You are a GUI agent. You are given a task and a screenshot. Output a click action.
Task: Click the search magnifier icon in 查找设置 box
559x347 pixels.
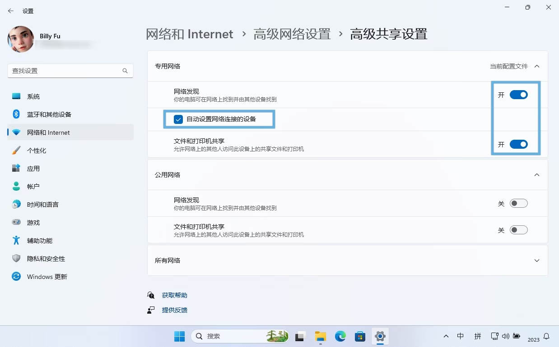125,71
